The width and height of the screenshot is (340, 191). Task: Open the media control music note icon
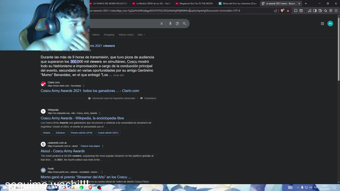pos(309,11)
